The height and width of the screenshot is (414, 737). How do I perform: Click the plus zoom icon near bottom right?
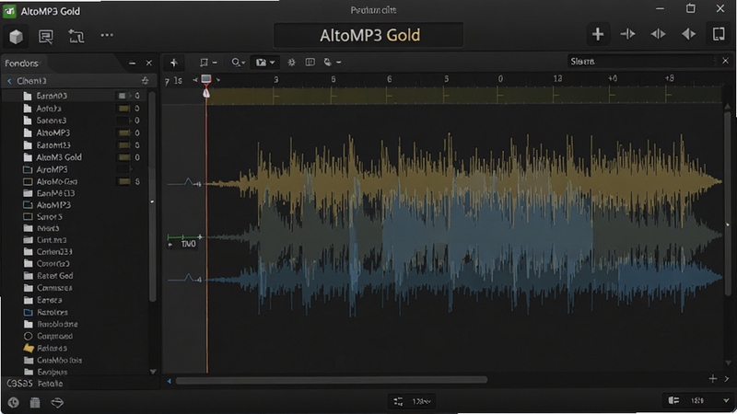(712, 378)
